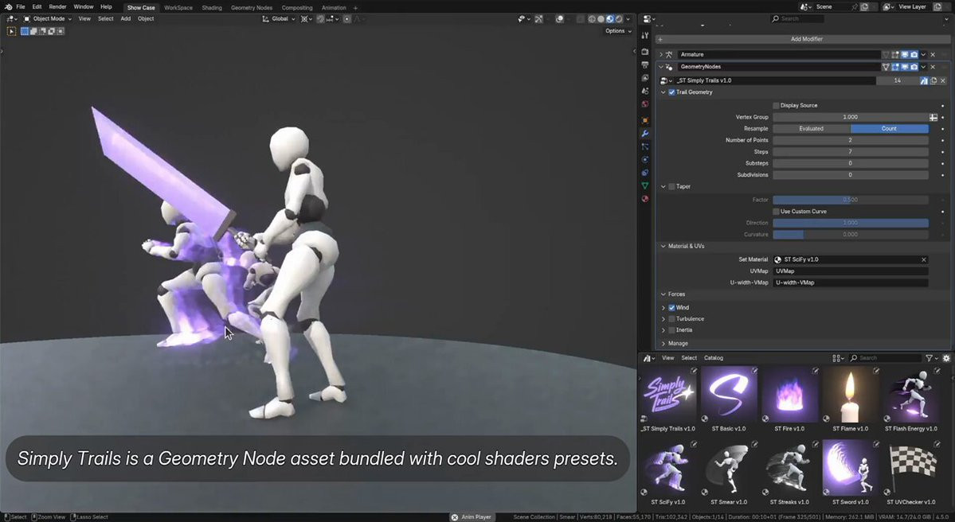Screen dimensions: 955x522
Task: Click pin icon next to Scene field
Action: (x=855, y=6)
